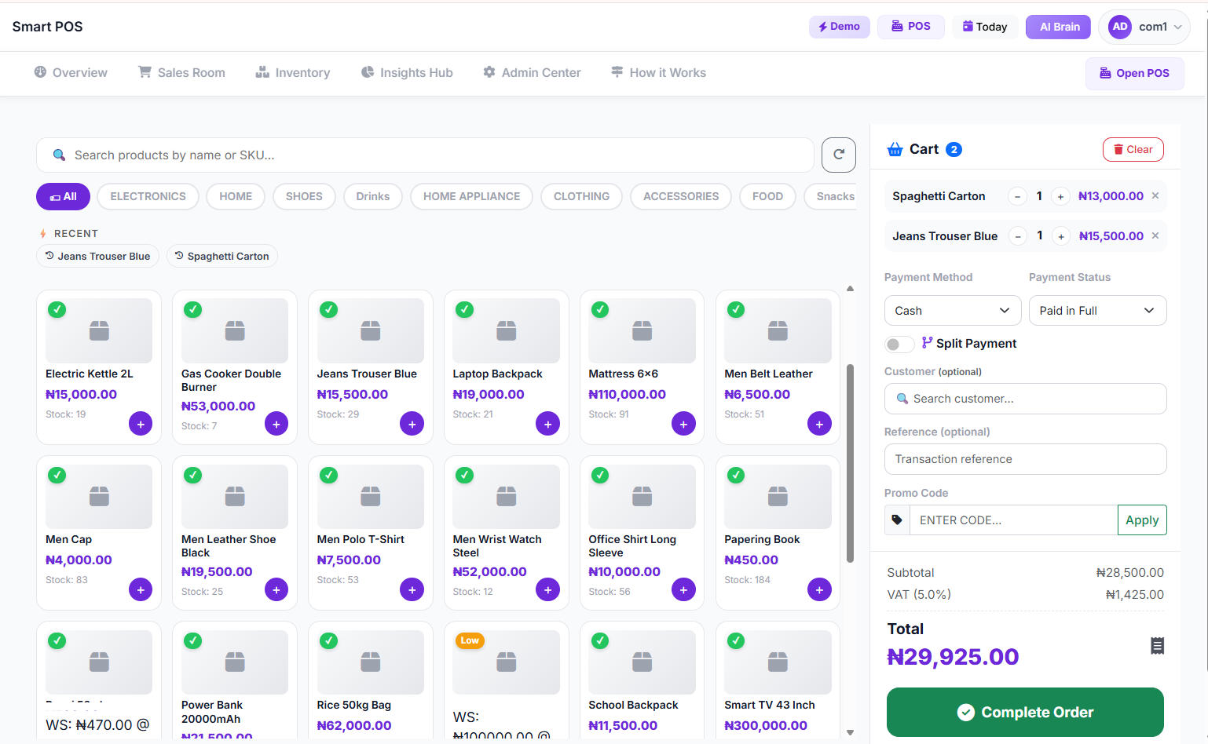The width and height of the screenshot is (1208, 744).
Task: Click the promo code tag icon
Action: click(897, 520)
